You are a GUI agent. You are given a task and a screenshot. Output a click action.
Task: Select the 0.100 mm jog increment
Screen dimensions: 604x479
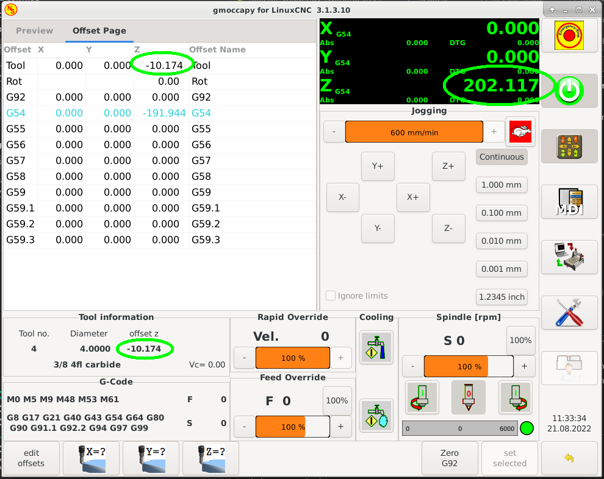[502, 213]
